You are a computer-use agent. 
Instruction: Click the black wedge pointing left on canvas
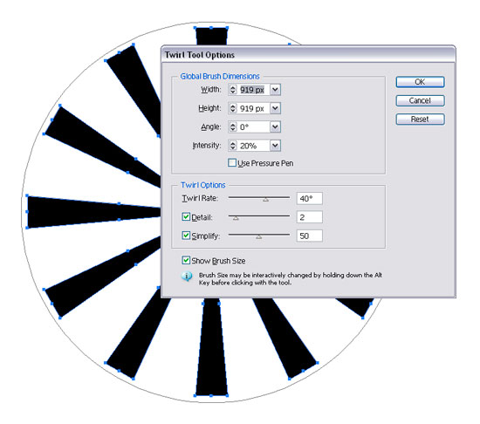point(93,212)
